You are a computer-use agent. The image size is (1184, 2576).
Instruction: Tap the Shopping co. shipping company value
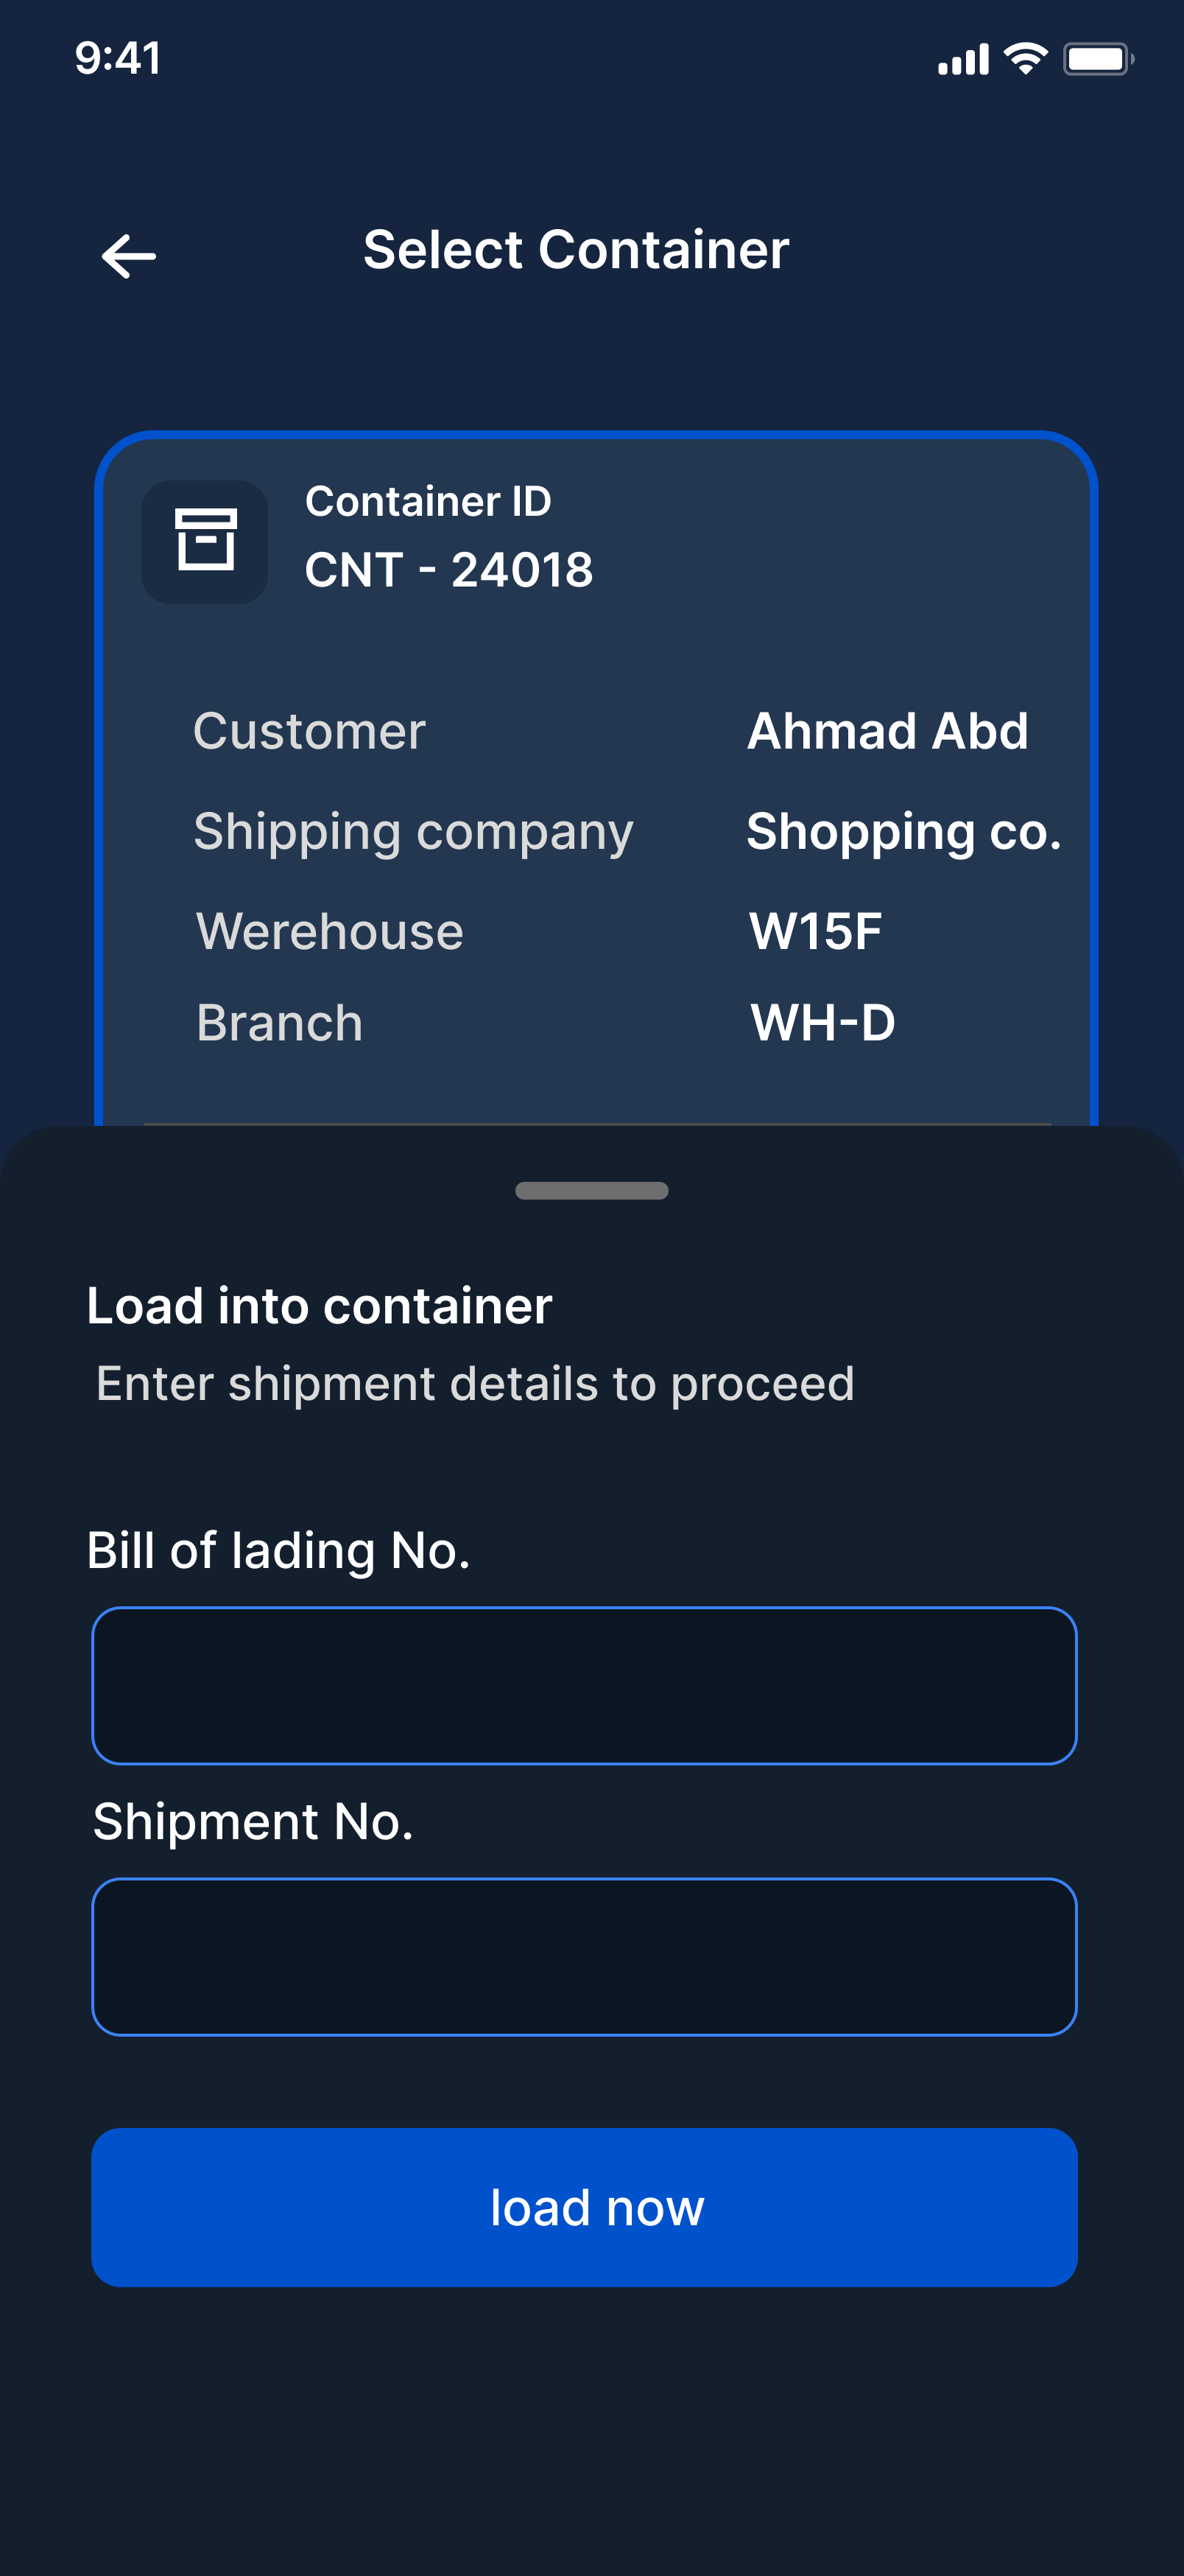903,832
